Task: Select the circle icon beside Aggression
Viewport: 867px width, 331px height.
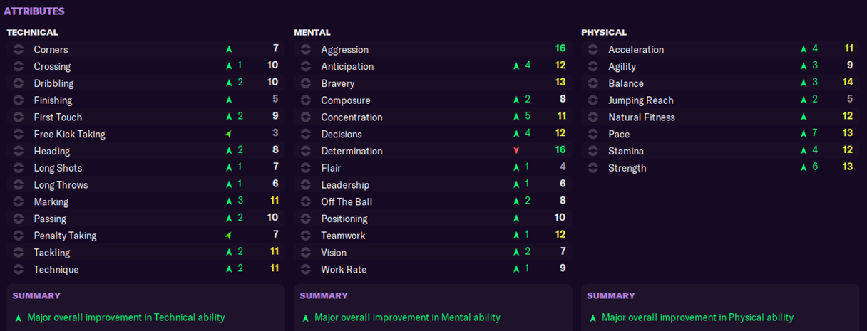Action: pos(306,49)
